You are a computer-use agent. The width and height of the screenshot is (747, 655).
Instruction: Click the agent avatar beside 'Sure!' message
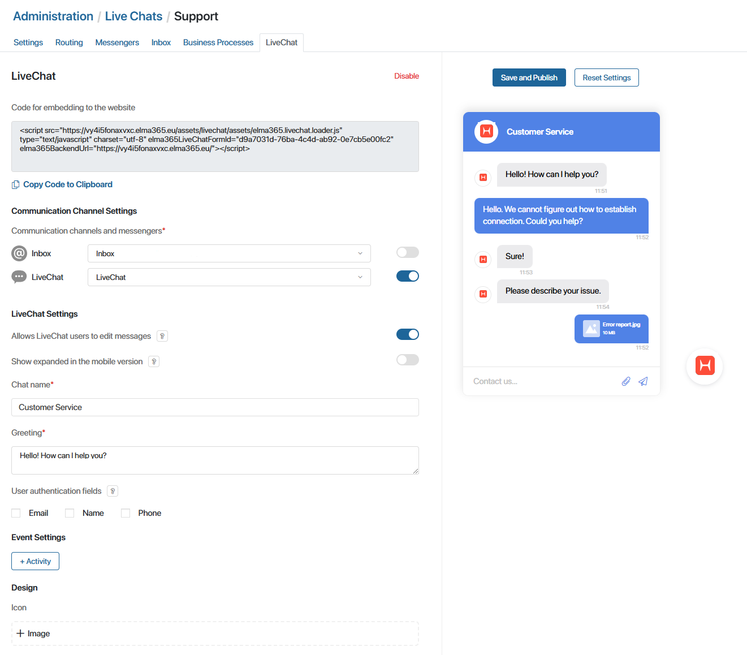coord(483,259)
